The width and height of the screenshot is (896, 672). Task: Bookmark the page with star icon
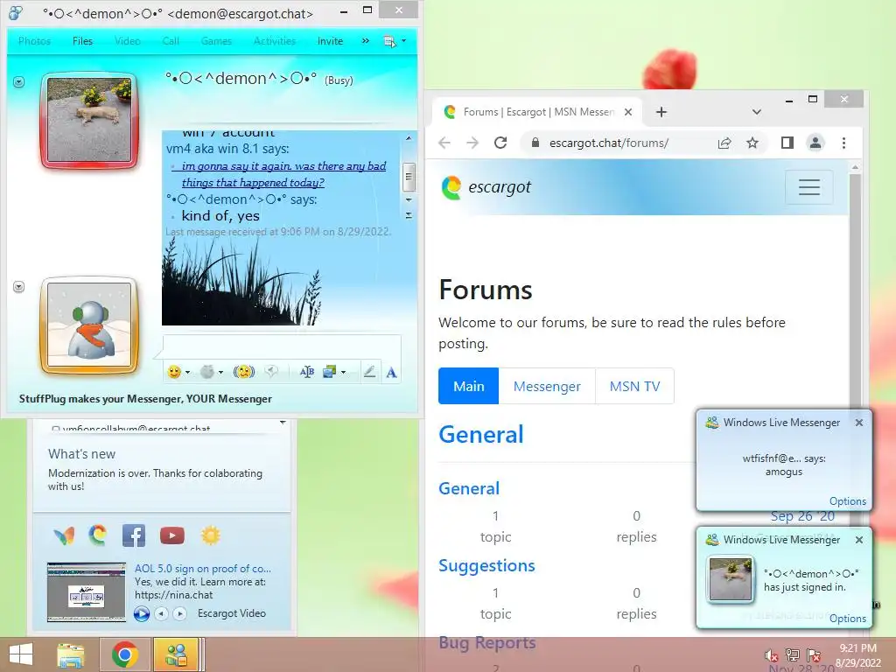click(x=752, y=143)
